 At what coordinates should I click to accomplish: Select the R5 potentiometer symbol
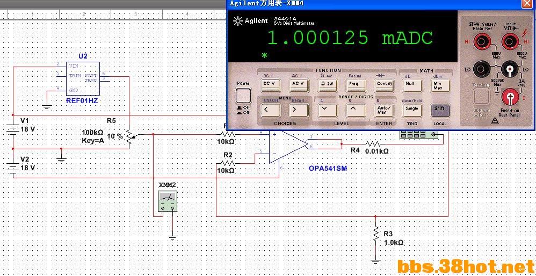129,137
